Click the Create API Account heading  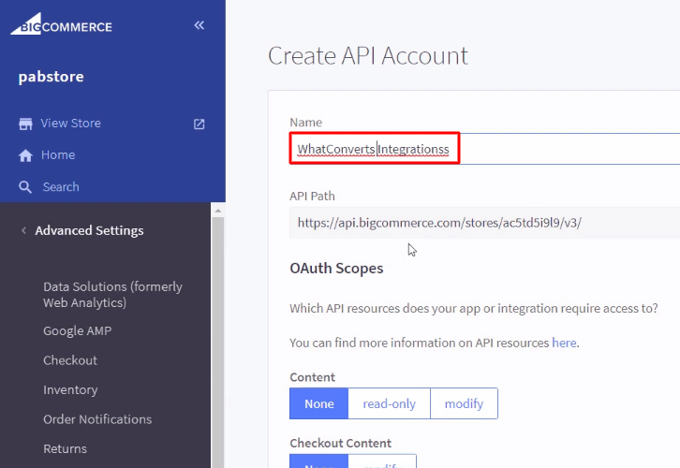pyautogui.click(x=368, y=56)
